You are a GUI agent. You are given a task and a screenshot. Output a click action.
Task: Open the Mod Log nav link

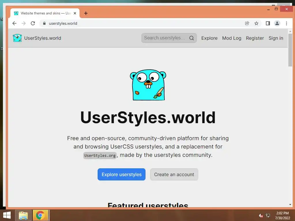coord(232,38)
